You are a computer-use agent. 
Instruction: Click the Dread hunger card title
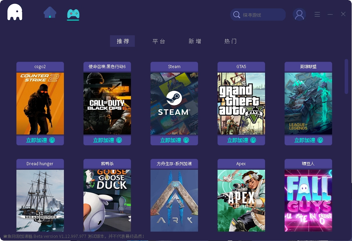click(40, 164)
